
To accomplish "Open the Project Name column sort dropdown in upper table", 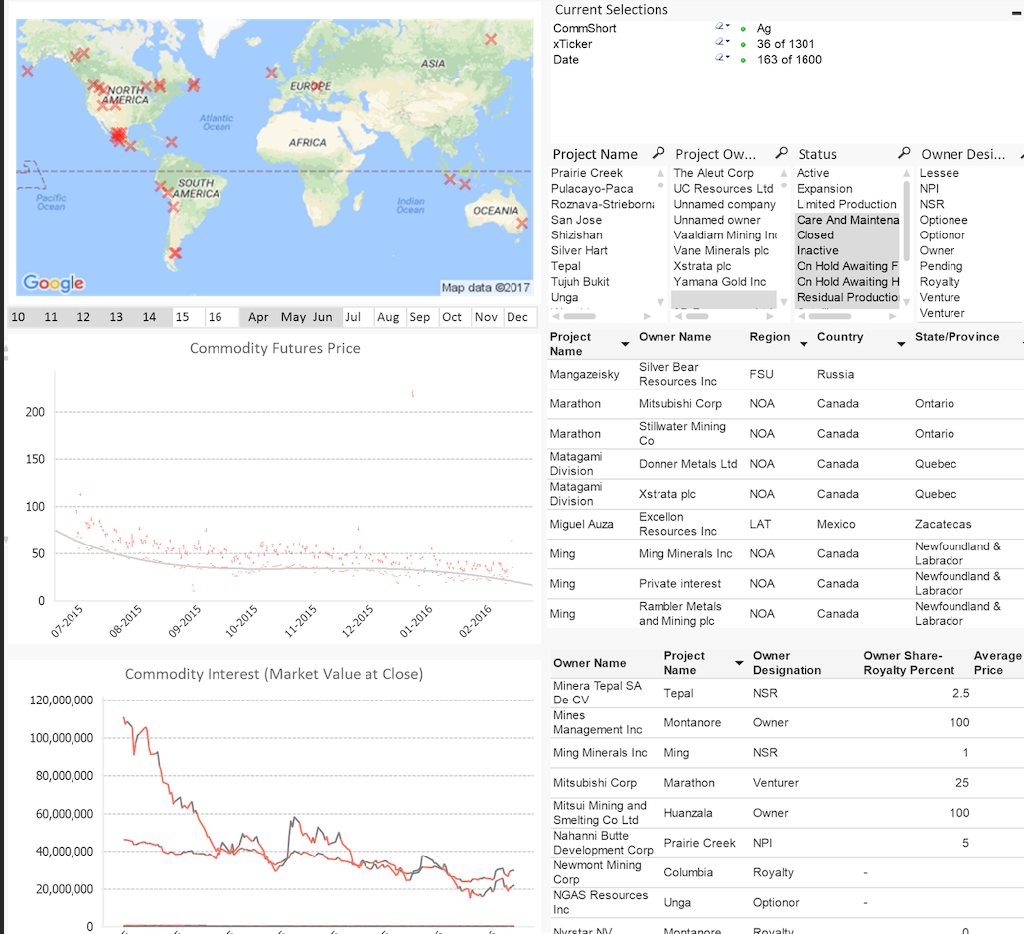I will pos(625,344).
